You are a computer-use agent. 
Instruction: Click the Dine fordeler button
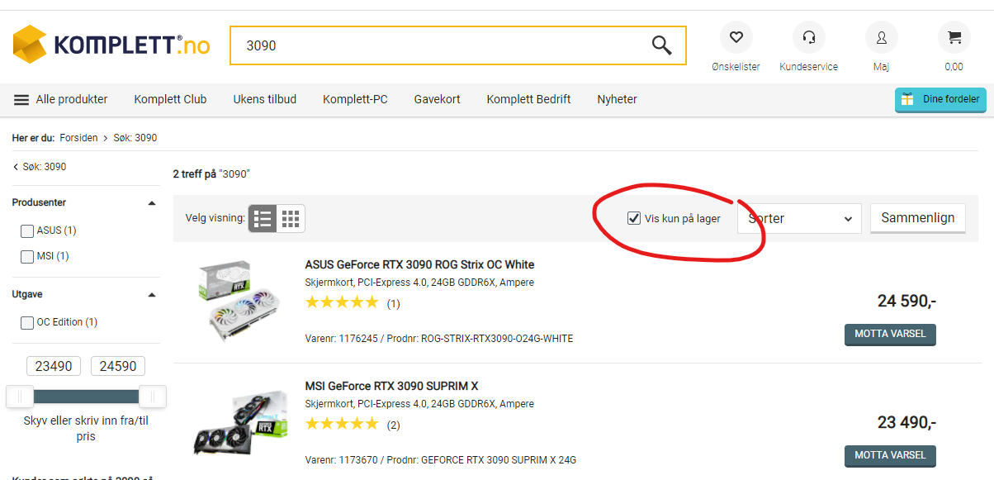(x=940, y=99)
